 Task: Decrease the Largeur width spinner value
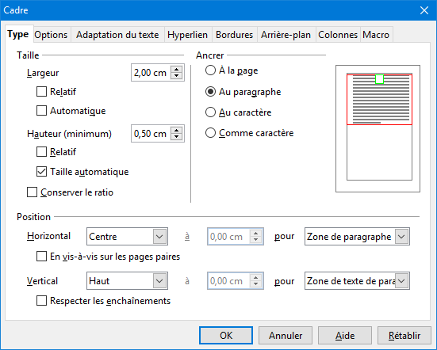(x=176, y=76)
